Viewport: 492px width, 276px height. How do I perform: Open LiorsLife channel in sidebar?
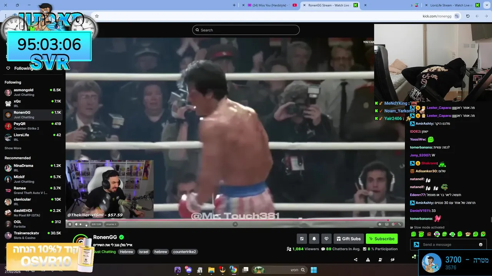tap(33, 137)
